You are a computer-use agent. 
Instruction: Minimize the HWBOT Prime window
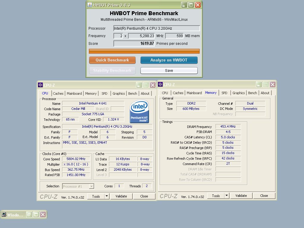pos(184,5)
